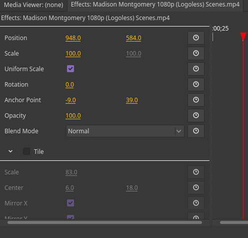Toggle keyframing for Center row
The height and width of the screenshot is (238, 248).
[196, 187]
